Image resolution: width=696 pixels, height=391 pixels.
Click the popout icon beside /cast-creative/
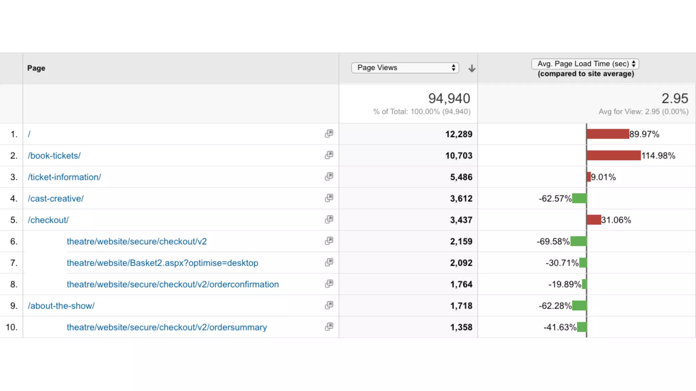coord(329,198)
